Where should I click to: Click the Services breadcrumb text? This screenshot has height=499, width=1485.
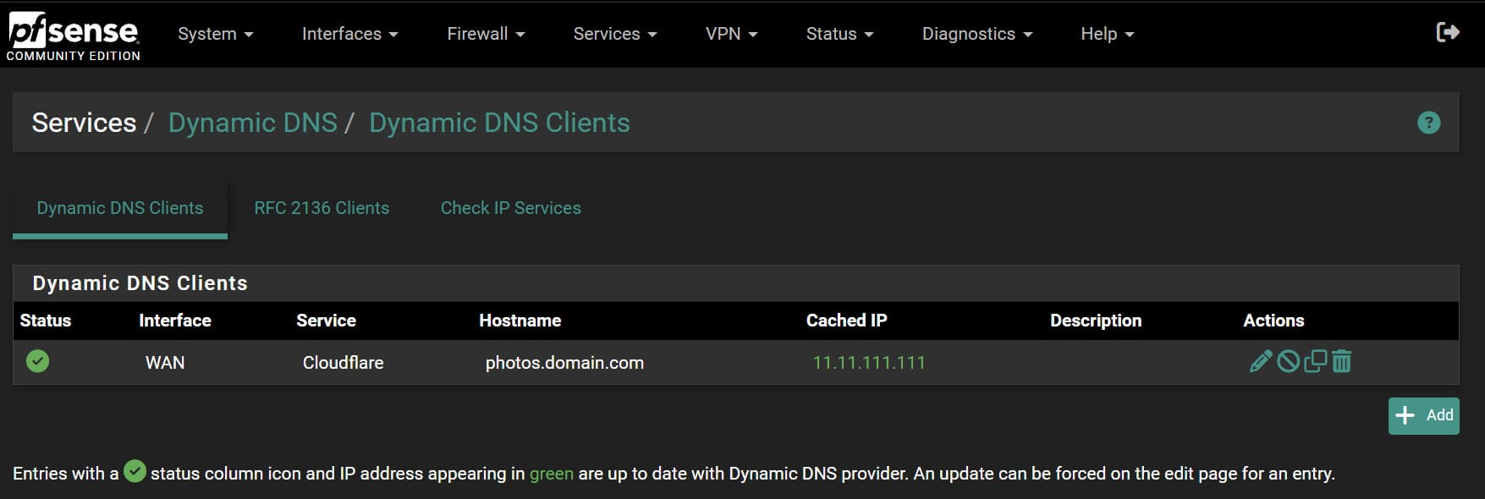tap(84, 123)
